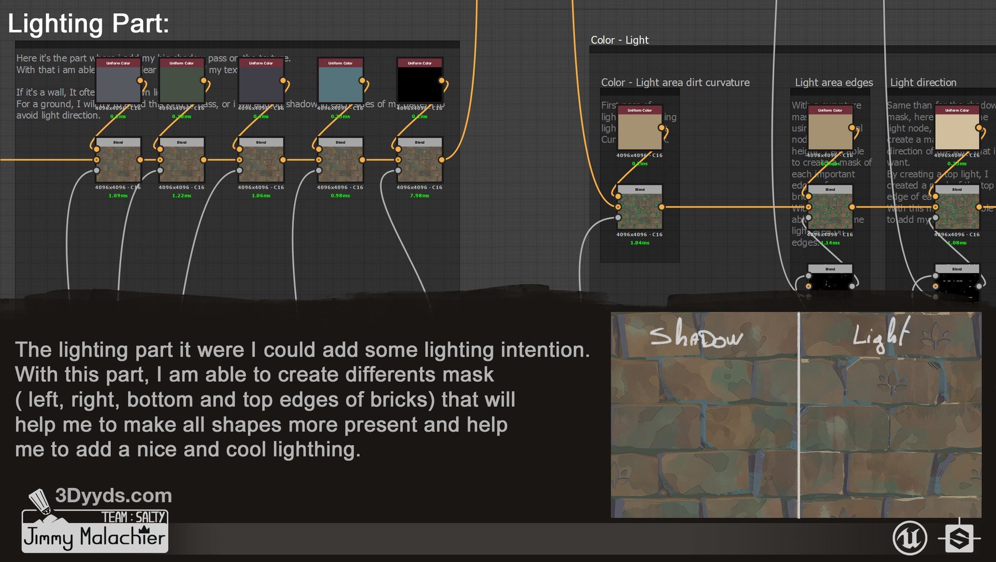The image size is (996, 562).
Task: Click the Light brick texture preview
Action: pos(891,415)
